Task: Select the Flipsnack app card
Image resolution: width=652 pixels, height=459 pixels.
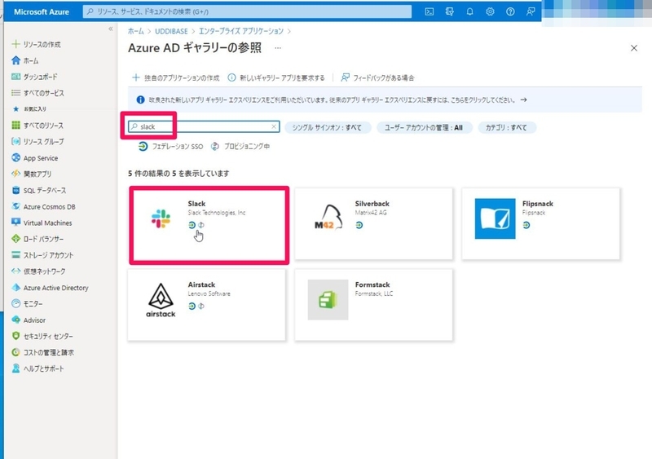Action: pos(540,224)
